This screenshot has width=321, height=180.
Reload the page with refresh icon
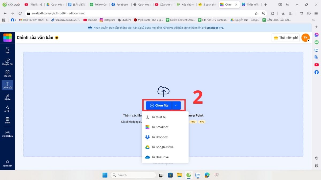(x=20, y=13)
